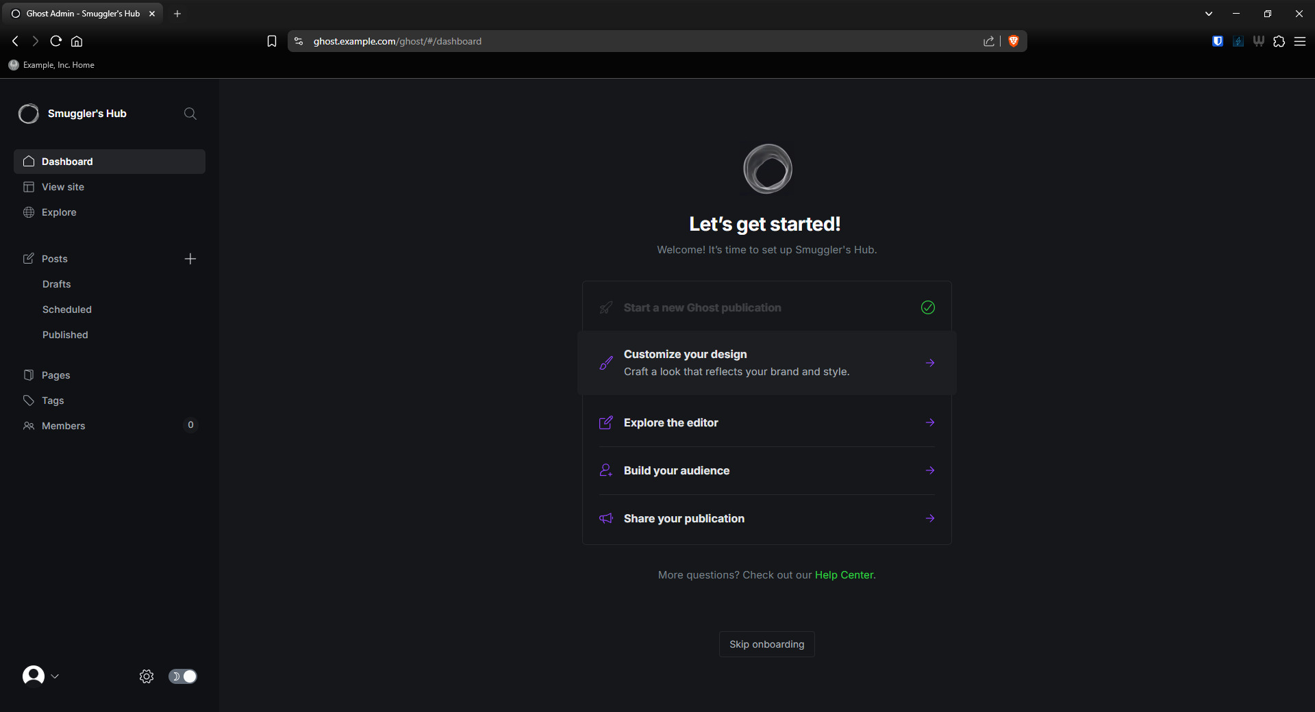Toggle the night mode switch
Screen dimensions: 1315x712
click(183, 676)
